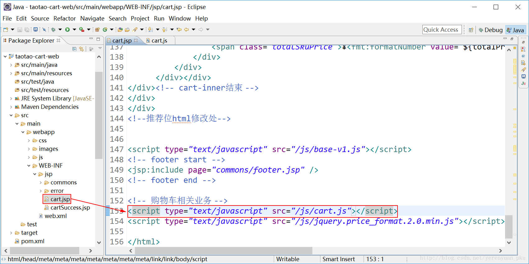Viewport: 529px width, 264px height.
Task: Collapse the taotao-cart-web project node
Action: (5, 57)
